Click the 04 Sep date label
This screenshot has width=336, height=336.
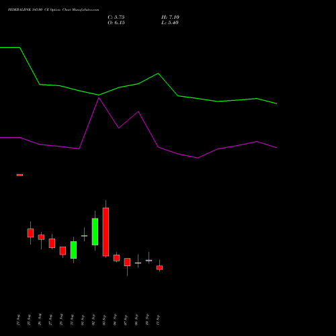point(115,320)
